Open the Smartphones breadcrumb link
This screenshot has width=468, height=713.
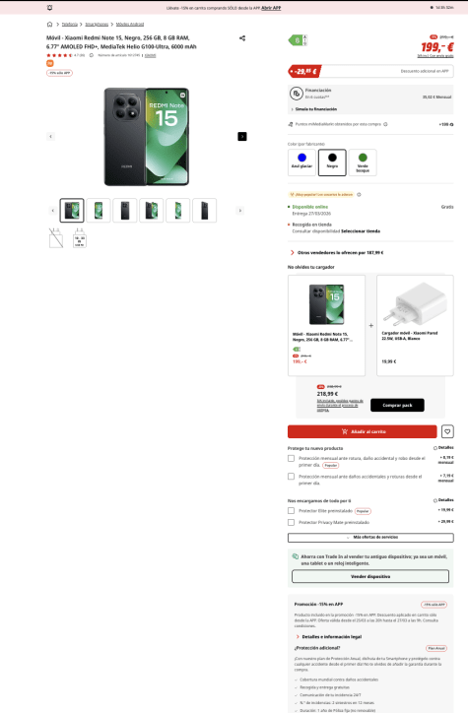point(97,24)
